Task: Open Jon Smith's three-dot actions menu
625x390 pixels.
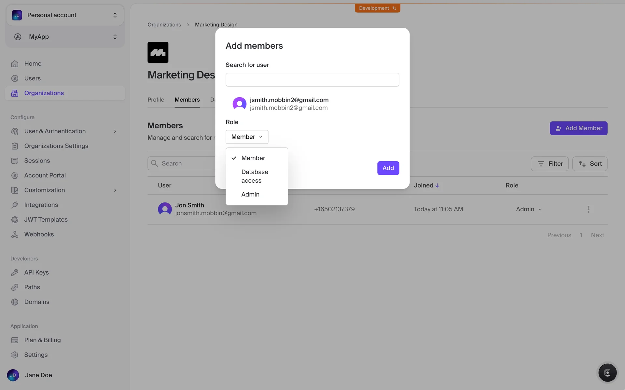Action: pyautogui.click(x=588, y=209)
